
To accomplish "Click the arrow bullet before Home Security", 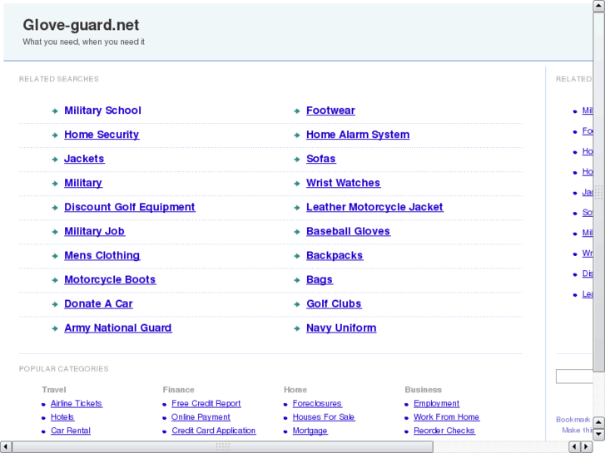I will [x=55, y=135].
